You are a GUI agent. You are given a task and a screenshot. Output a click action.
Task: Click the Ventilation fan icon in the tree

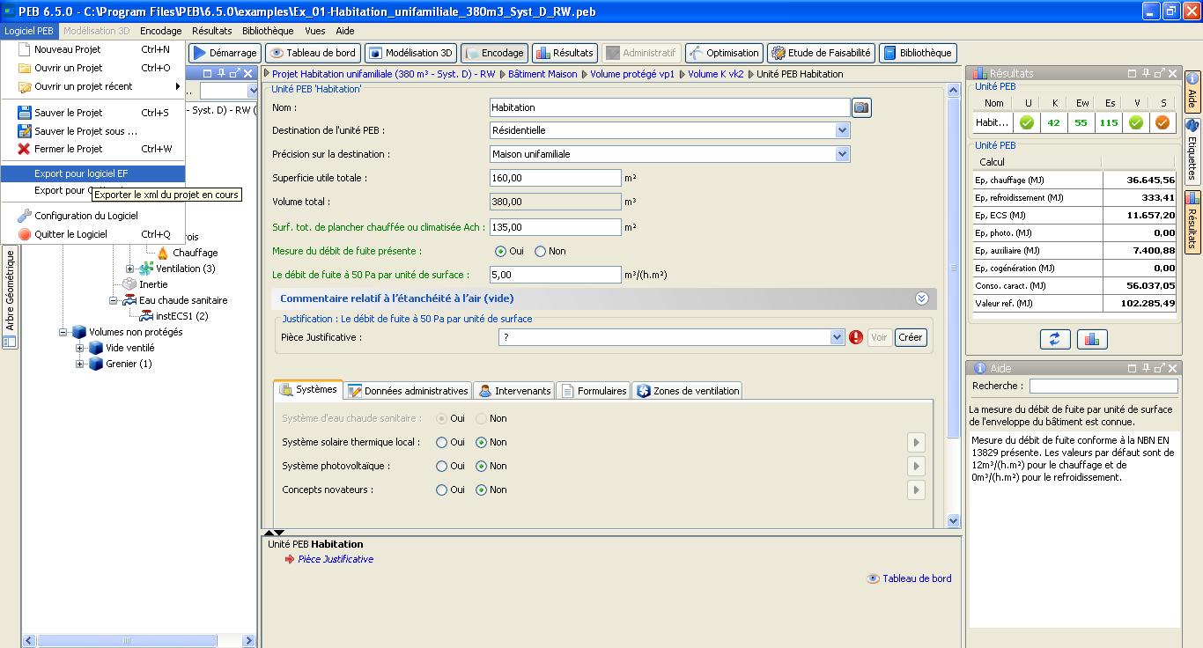click(146, 269)
